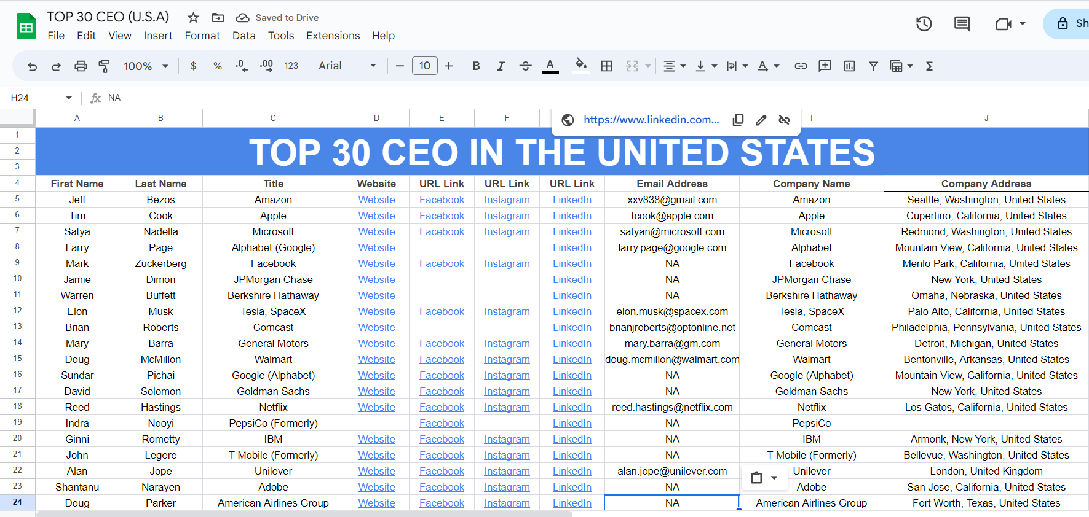Select the cell Berkshire Hathaway in Title column
Screen dimensions: 1089x517
coord(274,295)
